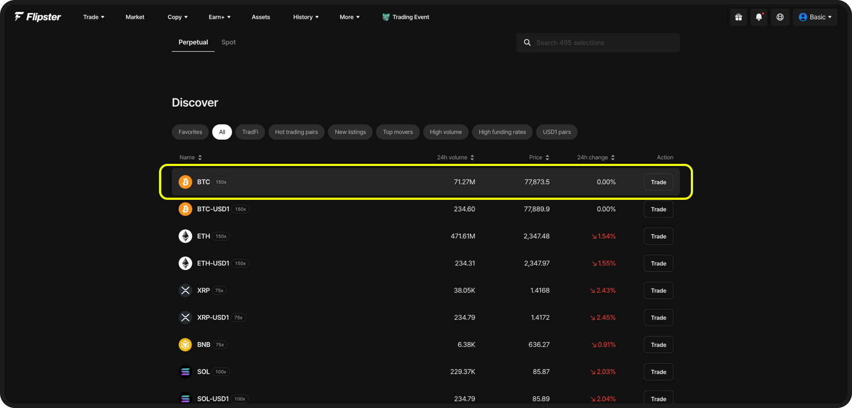The image size is (852, 408).
Task: Click the SOL coin icon
Action: 185,372
